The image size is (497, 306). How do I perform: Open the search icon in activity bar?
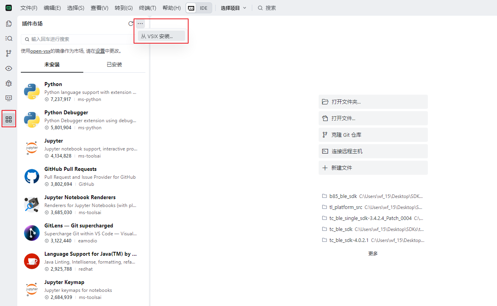tap(9, 38)
